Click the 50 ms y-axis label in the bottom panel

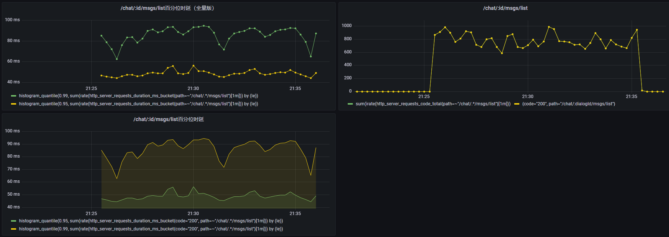click(x=14, y=194)
